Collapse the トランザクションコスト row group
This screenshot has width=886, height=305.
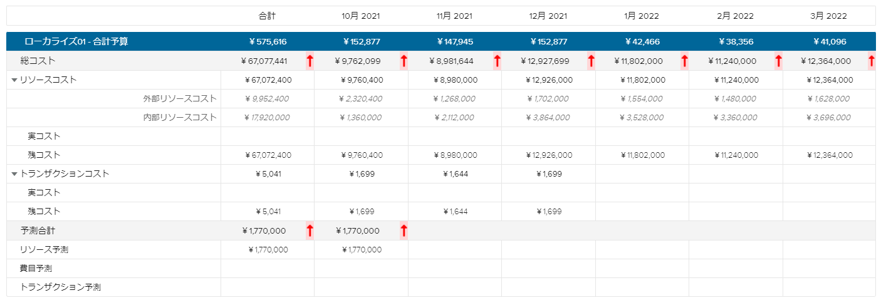click(14, 174)
